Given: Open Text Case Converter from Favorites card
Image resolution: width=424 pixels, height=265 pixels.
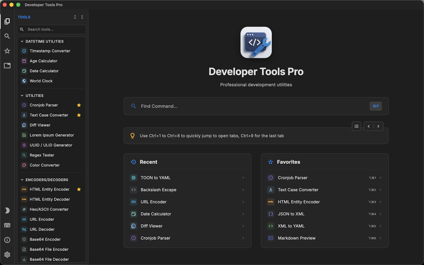Looking at the screenshot, I should coord(325,190).
